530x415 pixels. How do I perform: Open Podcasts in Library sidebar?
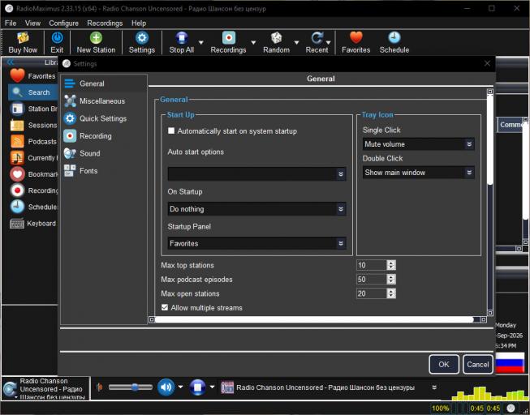tap(32, 142)
